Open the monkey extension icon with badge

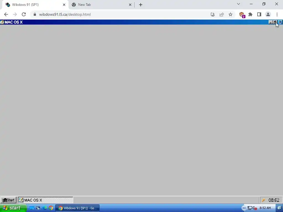point(242,15)
